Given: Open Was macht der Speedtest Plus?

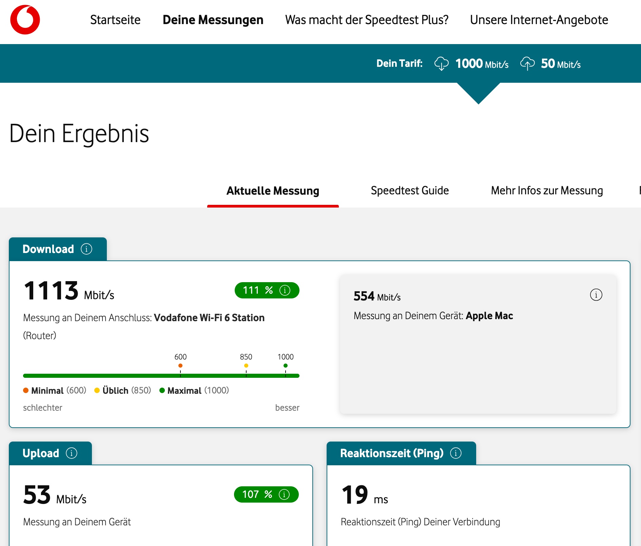Looking at the screenshot, I should click(x=367, y=20).
